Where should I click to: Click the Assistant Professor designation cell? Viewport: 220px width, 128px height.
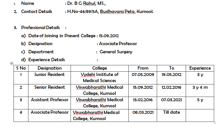50,103
